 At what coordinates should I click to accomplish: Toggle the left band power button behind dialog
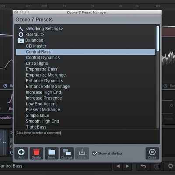pos(5,86)
